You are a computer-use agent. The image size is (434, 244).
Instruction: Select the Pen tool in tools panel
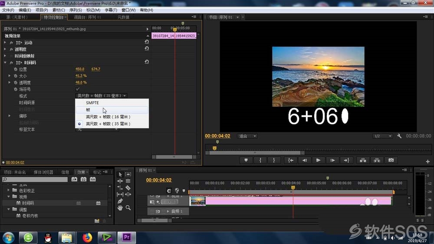(120, 201)
